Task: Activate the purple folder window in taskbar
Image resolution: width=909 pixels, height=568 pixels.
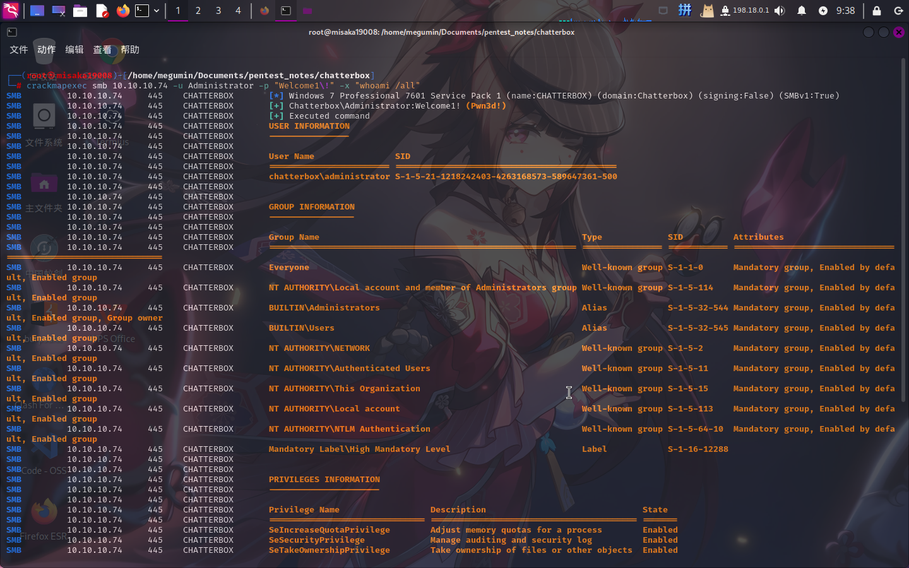Action: click(x=307, y=11)
